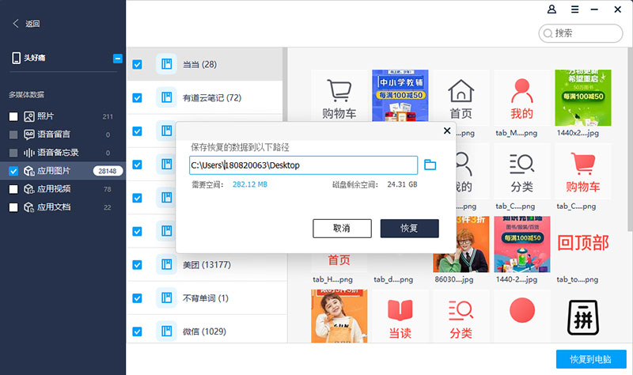This screenshot has width=633, height=375.
Task: Select the red circle thumbnail
Action: pyautogui.click(x=522, y=316)
